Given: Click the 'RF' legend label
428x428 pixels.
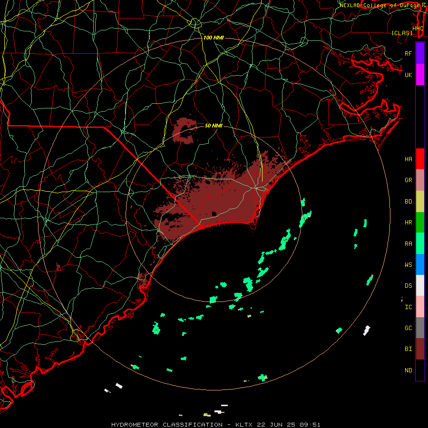Looking at the screenshot, I should pos(408,53).
